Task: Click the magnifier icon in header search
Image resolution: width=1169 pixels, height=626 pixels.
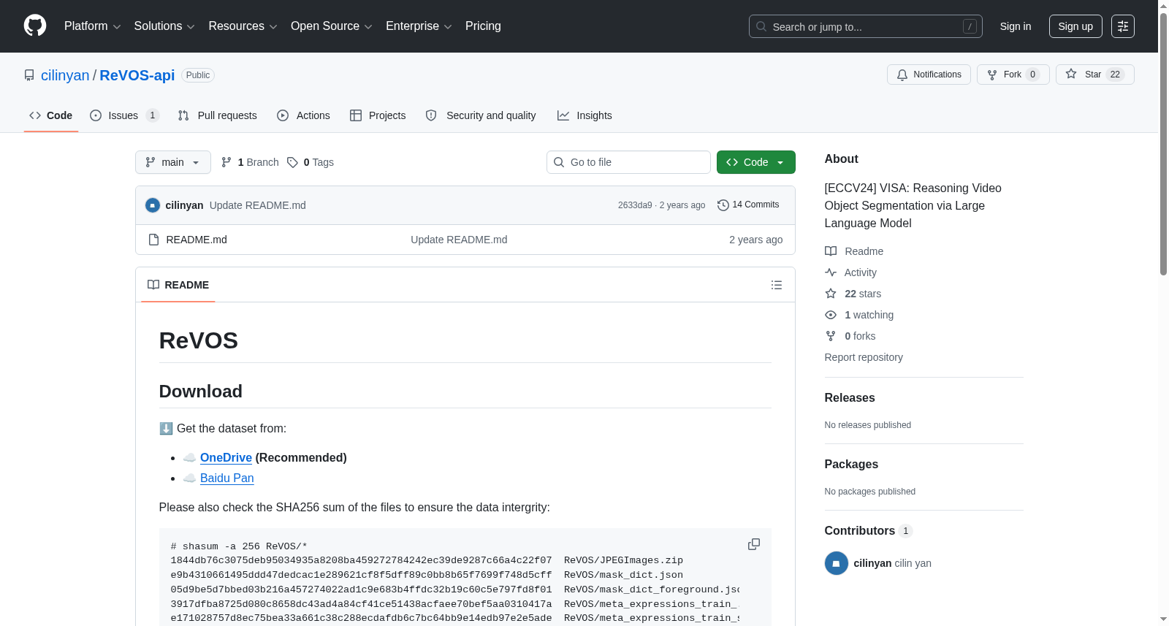Action: tap(761, 26)
